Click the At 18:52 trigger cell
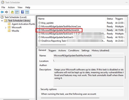Screen dimensions: 129x100 119,37
